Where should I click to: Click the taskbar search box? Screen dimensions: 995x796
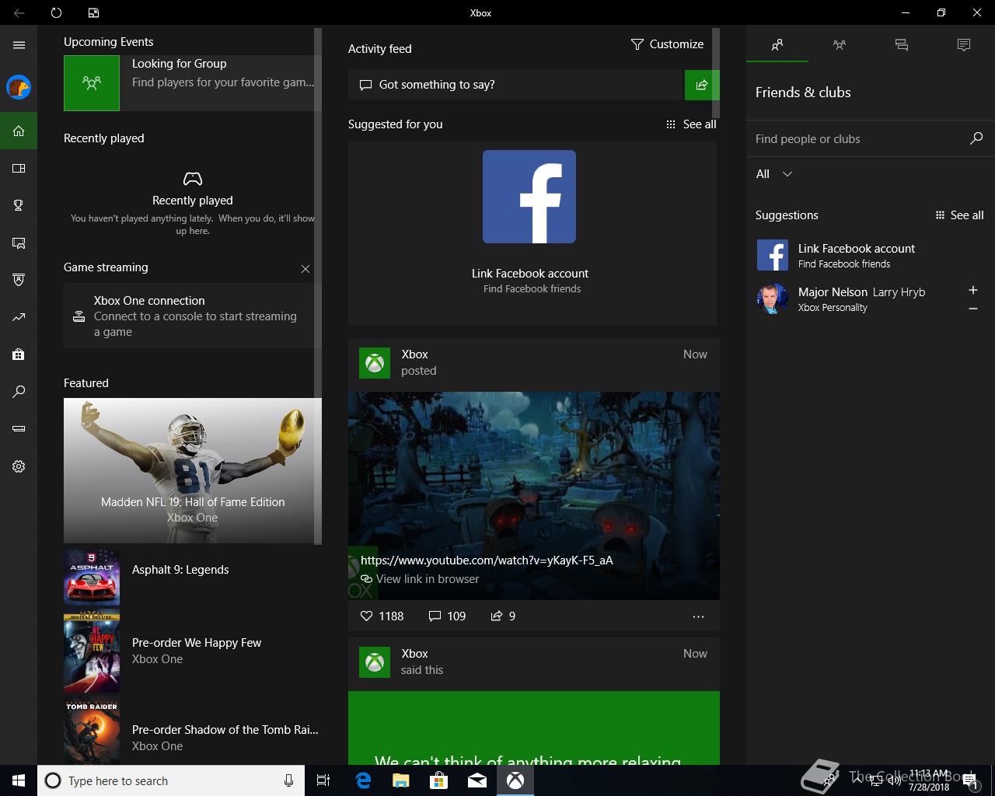point(170,780)
